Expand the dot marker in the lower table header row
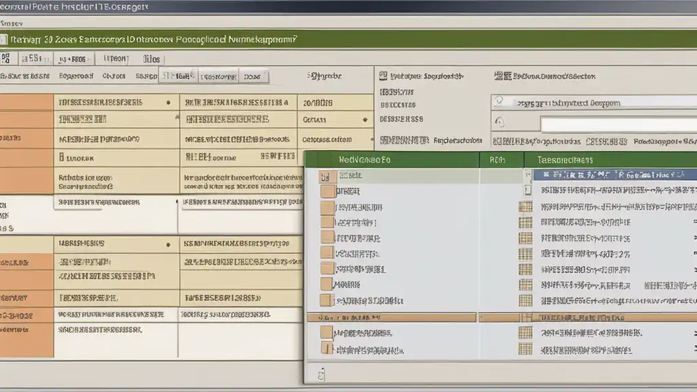 click(168, 244)
